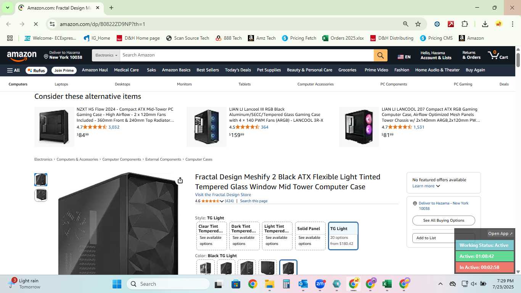The height and width of the screenshot is (293, 521).
Task: Select the Clear Tint Tempered style option
Action: point(212,236)
